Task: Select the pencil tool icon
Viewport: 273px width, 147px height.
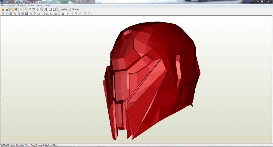Action: pos(30,9)
